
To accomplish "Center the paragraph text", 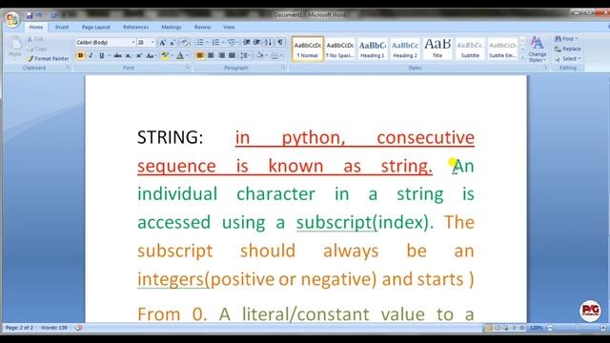I will click(x=211, y=55).
